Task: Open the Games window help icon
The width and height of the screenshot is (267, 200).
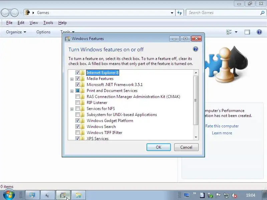Action: tap(259, 32)
